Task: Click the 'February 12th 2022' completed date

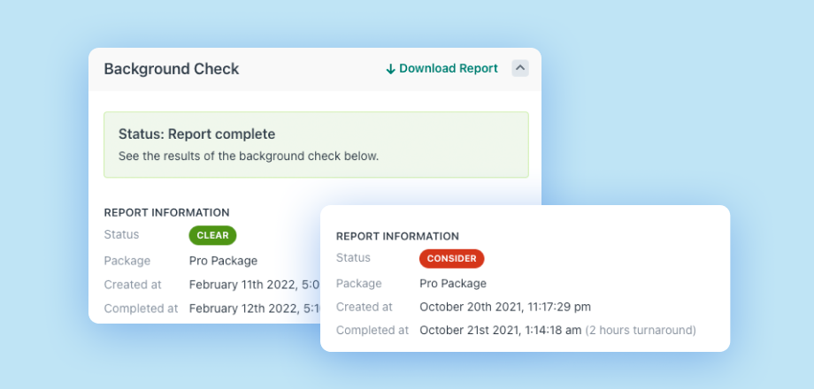Action: tap(255, 309)
